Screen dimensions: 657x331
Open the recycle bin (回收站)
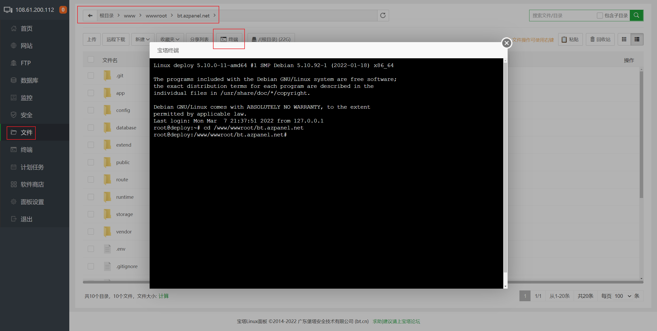click(600, 39)
